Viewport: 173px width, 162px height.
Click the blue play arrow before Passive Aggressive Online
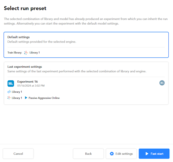coord(26,98)
